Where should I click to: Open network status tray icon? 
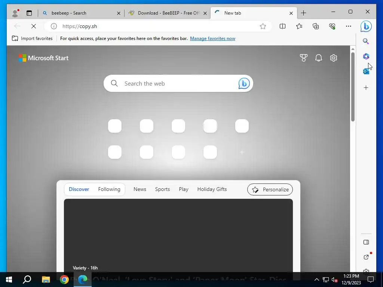[x=326, y=280]
